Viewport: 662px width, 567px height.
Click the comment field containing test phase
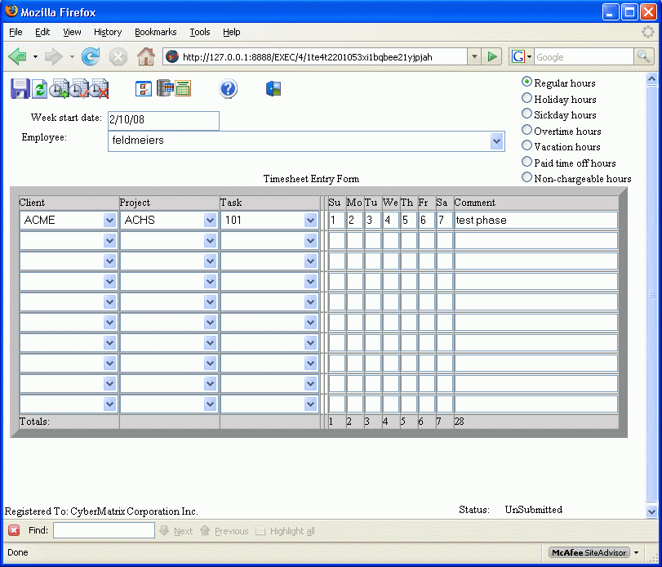pos(535,221)
